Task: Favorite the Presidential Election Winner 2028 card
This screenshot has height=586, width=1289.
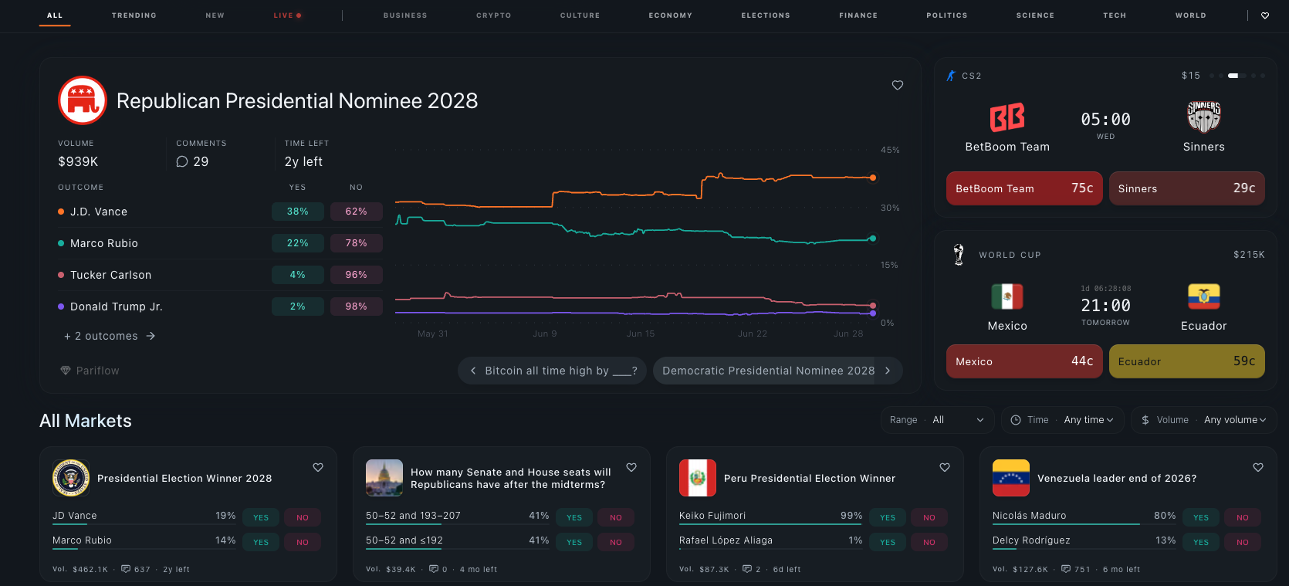Action: (318, 467)
